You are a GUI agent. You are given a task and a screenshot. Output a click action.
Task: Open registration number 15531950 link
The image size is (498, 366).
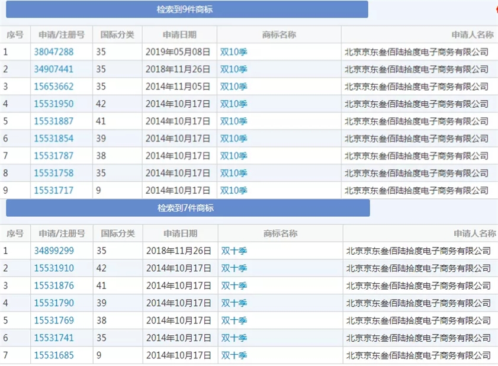54,104
